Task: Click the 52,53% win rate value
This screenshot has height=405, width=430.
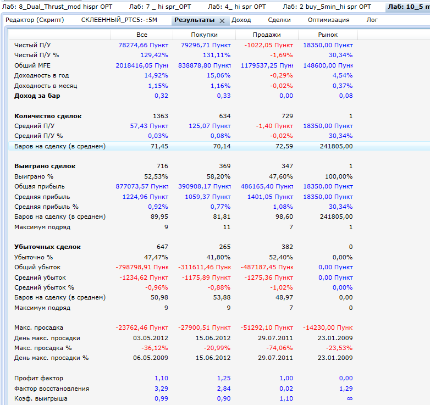Action: point(156,176)
